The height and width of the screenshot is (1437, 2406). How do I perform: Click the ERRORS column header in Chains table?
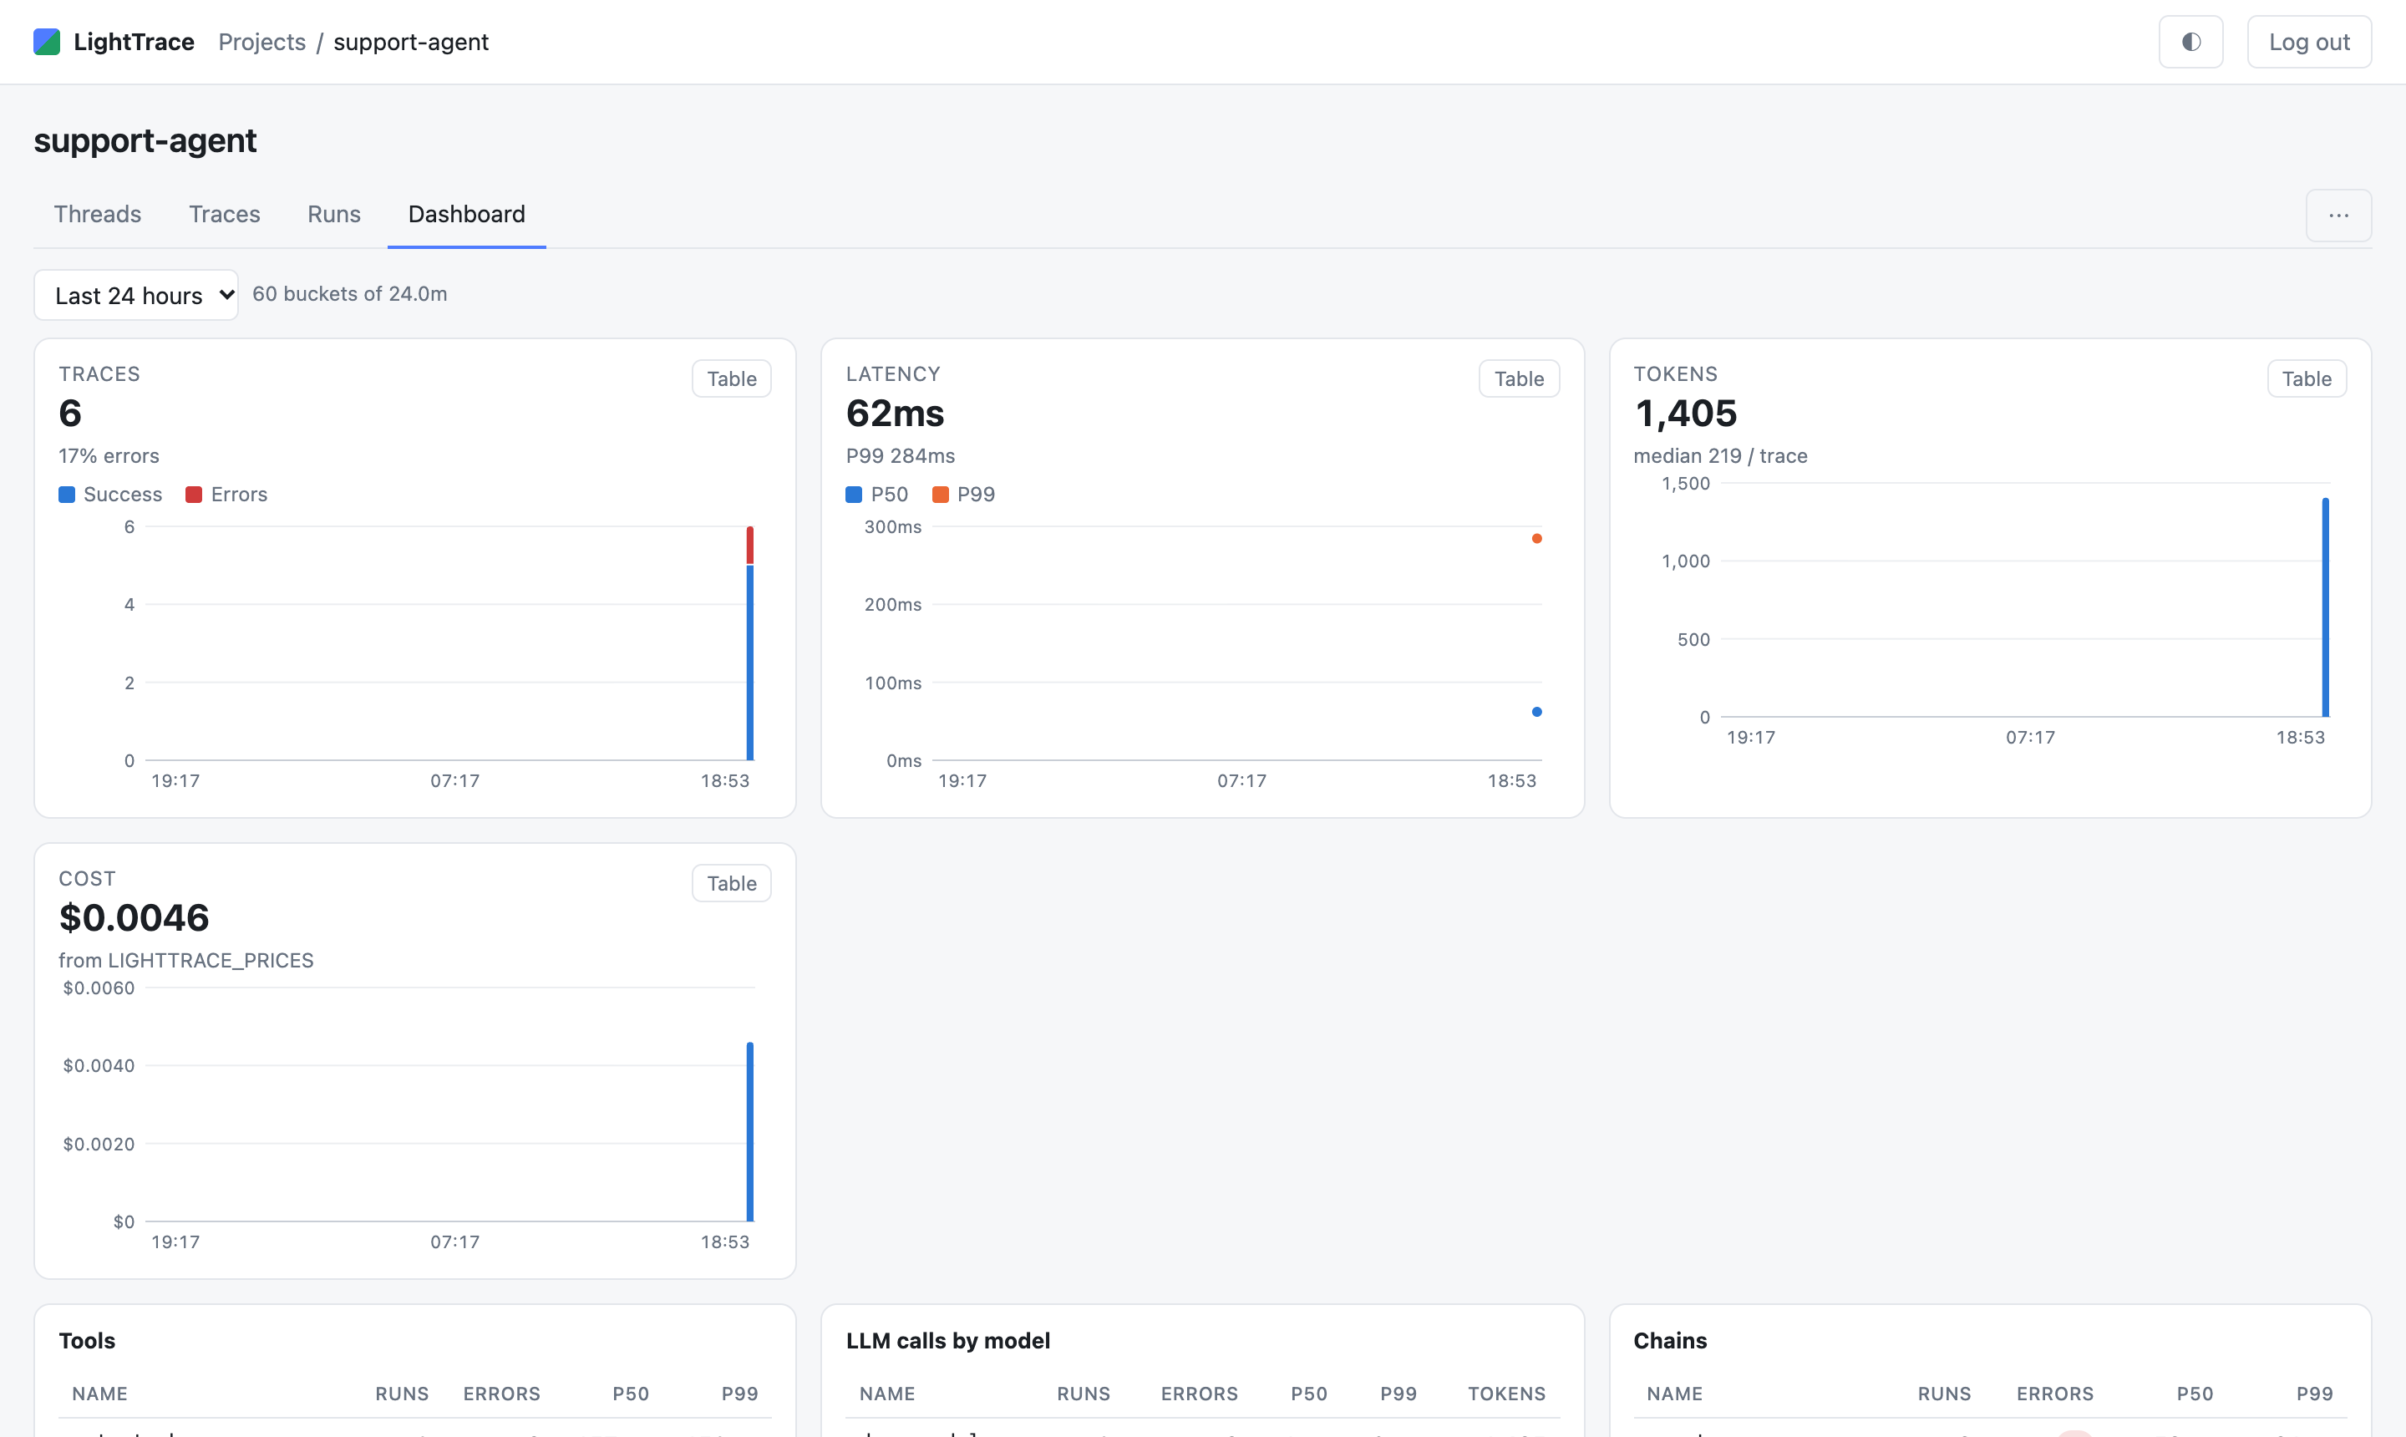pos(2054,1394)
